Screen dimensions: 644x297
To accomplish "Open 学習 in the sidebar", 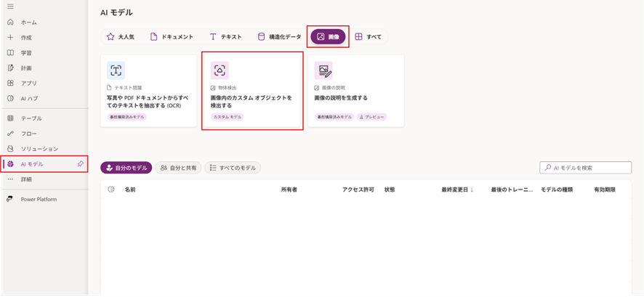I will click(x=26, y=53).
